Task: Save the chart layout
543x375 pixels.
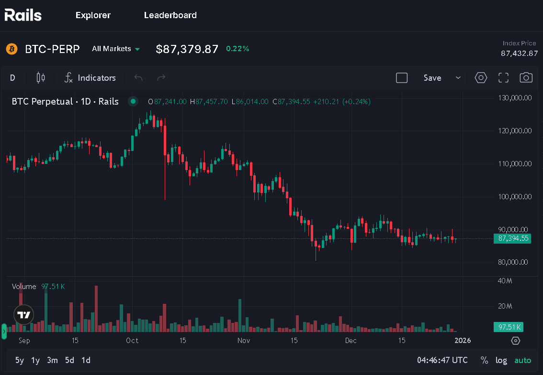Action: point(432,78)
